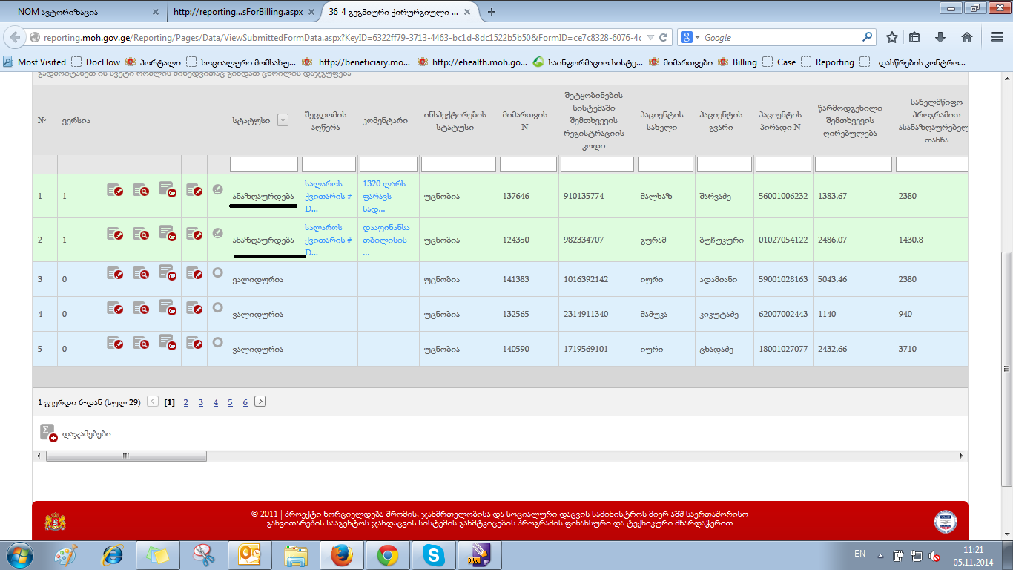Click the first edit-document icon in row 3

pyautogui.click(x=115, y=274)
